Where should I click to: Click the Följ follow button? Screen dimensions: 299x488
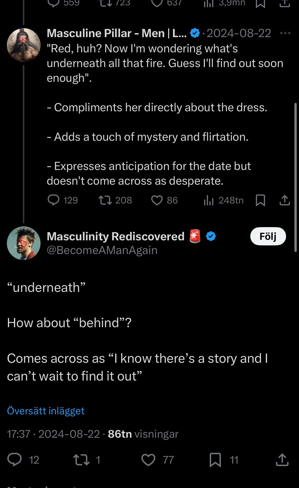point(268,236)
